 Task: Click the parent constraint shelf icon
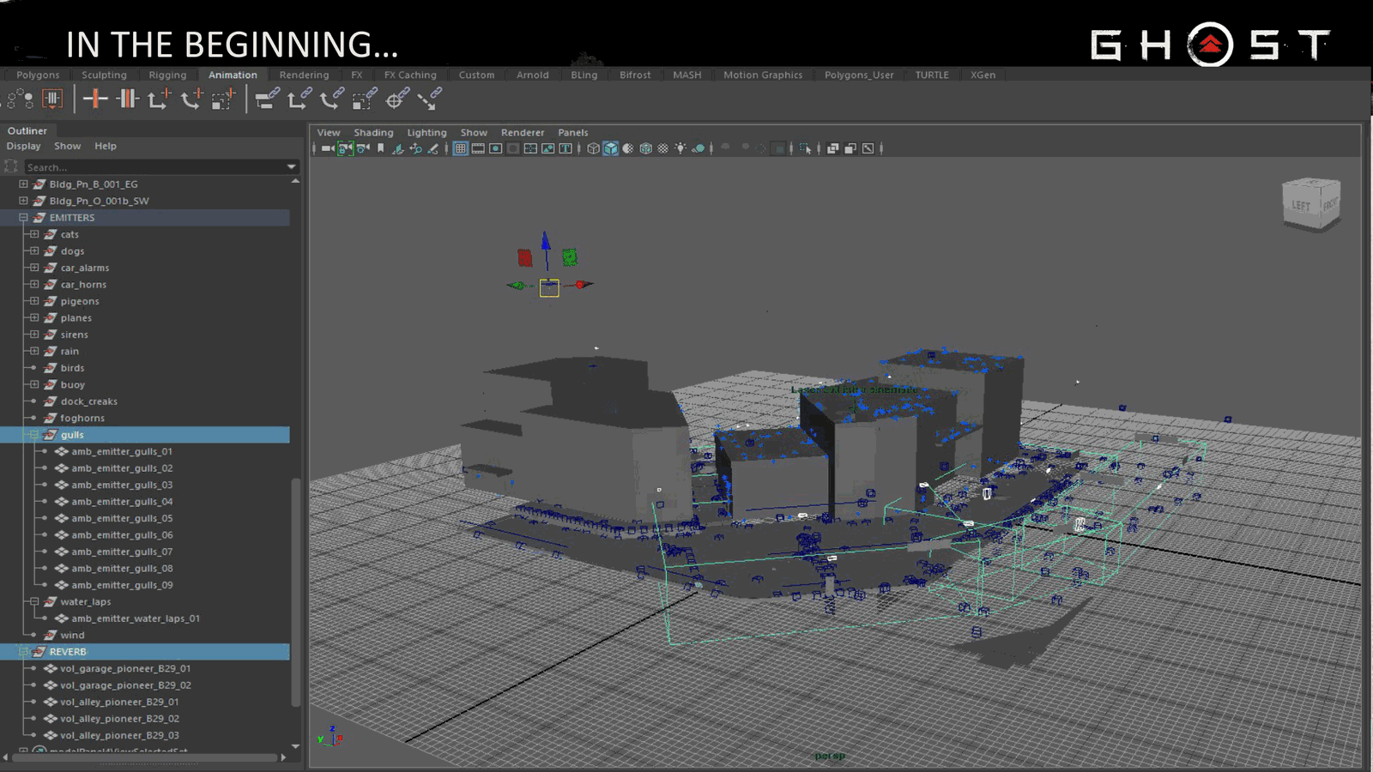click(267, 99)
